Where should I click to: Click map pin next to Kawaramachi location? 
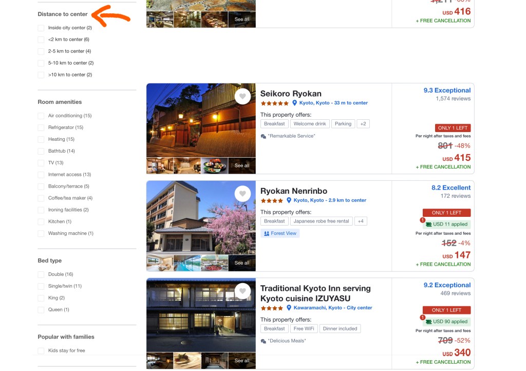click(x=289, y=308)
